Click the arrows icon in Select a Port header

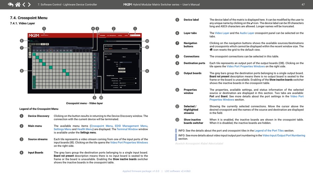click(x=137, y=54)
